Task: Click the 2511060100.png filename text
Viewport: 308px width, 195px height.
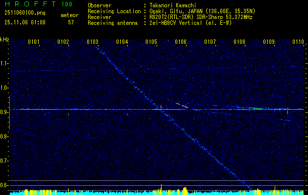Action: [x=25, y=13]
